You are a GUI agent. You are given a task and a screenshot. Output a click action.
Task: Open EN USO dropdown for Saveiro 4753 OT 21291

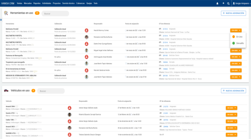[232, 115]
